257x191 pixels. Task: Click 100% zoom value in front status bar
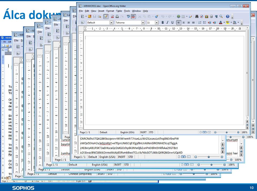pyautogui.click(x=244, y=132)
